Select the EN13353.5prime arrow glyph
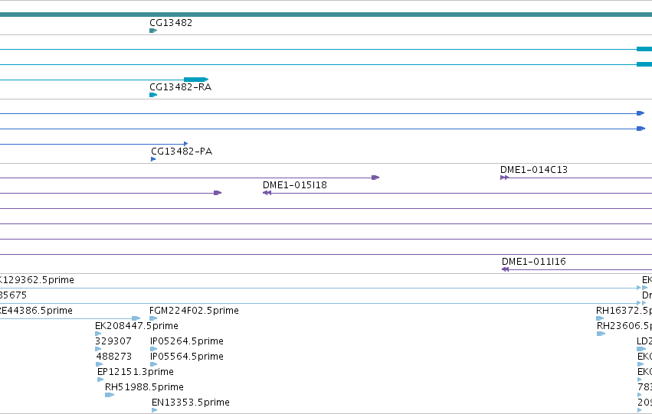This screenshot has width=652, height=414. coord(154,410)
